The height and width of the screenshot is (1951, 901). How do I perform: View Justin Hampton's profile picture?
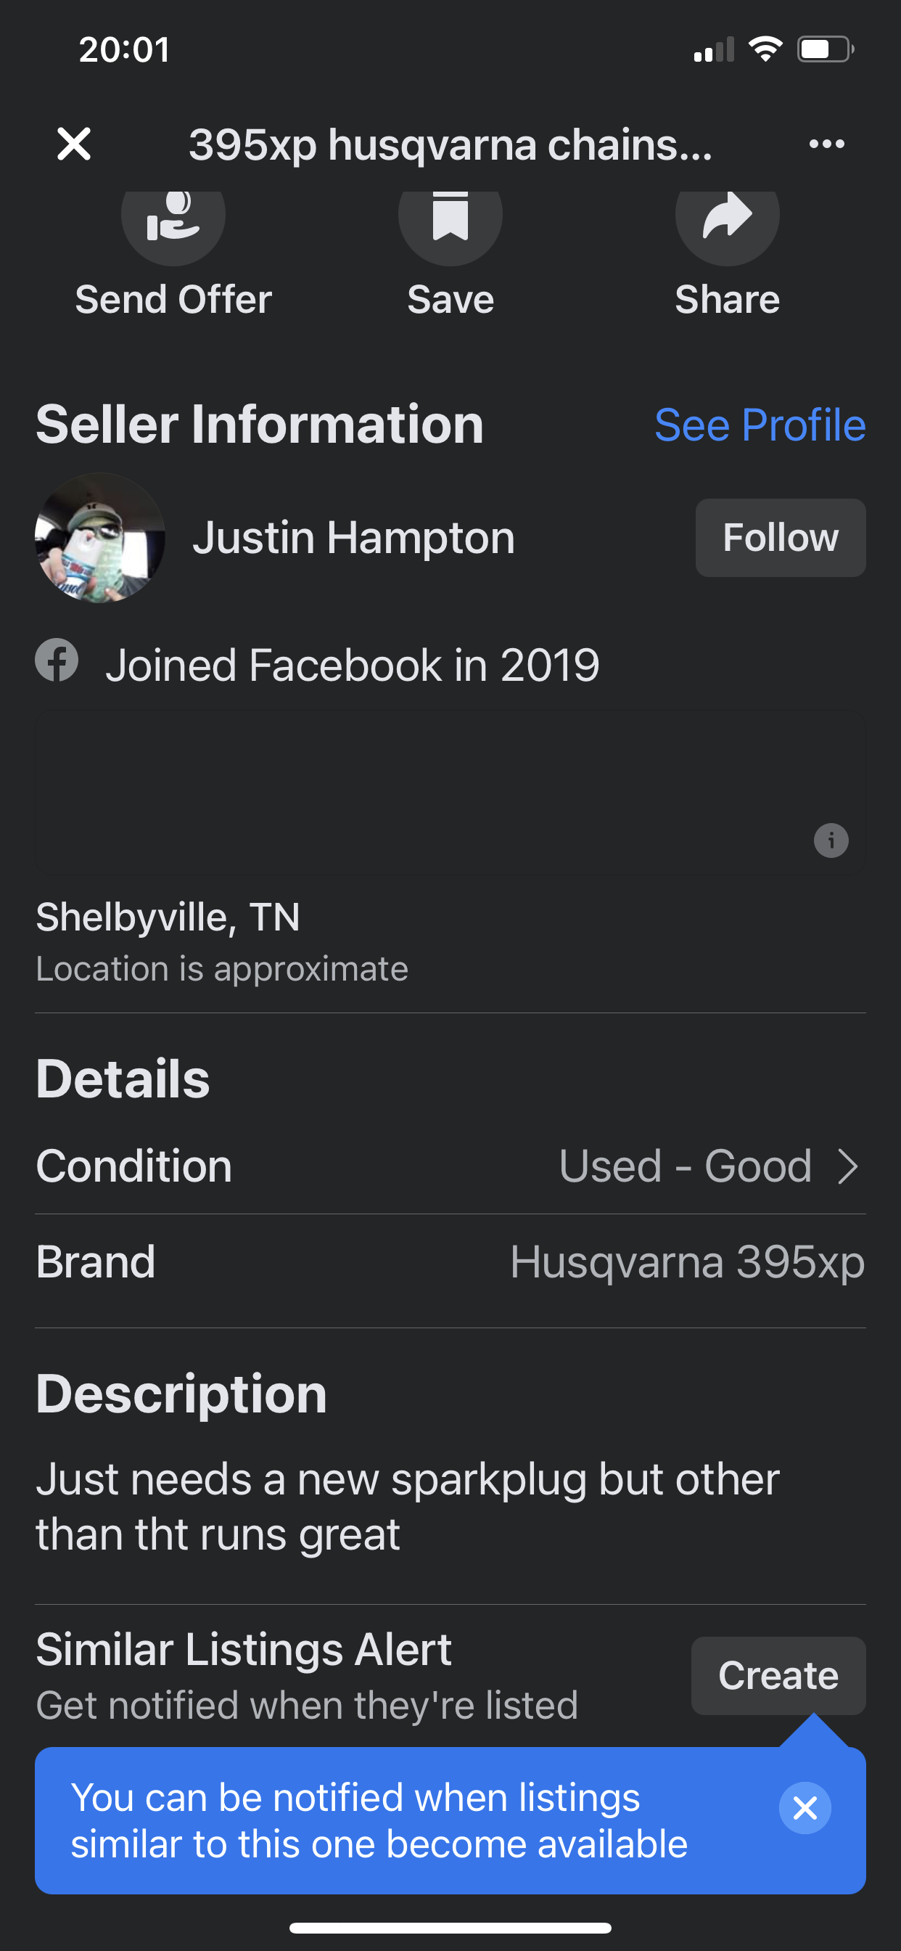100,538
